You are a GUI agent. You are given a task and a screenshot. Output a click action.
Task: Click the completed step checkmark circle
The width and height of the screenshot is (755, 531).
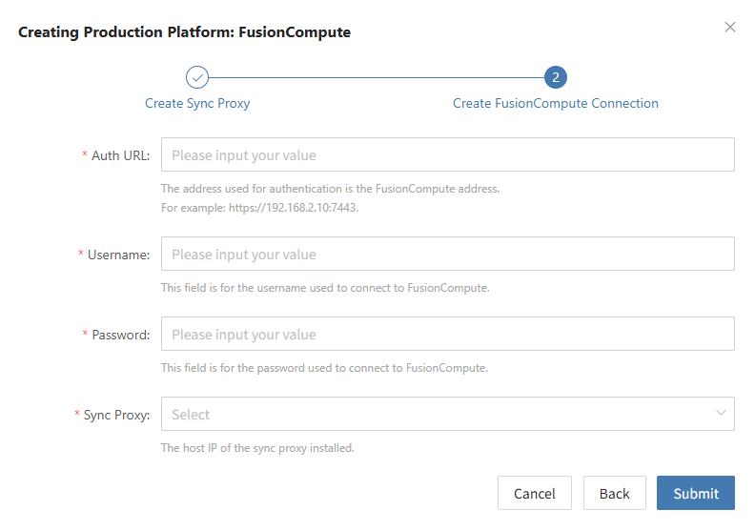click(x=197, y=77)
